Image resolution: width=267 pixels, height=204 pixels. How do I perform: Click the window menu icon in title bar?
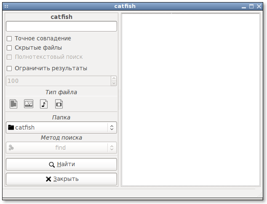pos(6,6)
